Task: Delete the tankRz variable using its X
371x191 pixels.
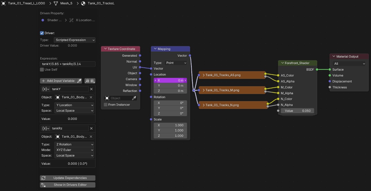Action: pos(91,128)
